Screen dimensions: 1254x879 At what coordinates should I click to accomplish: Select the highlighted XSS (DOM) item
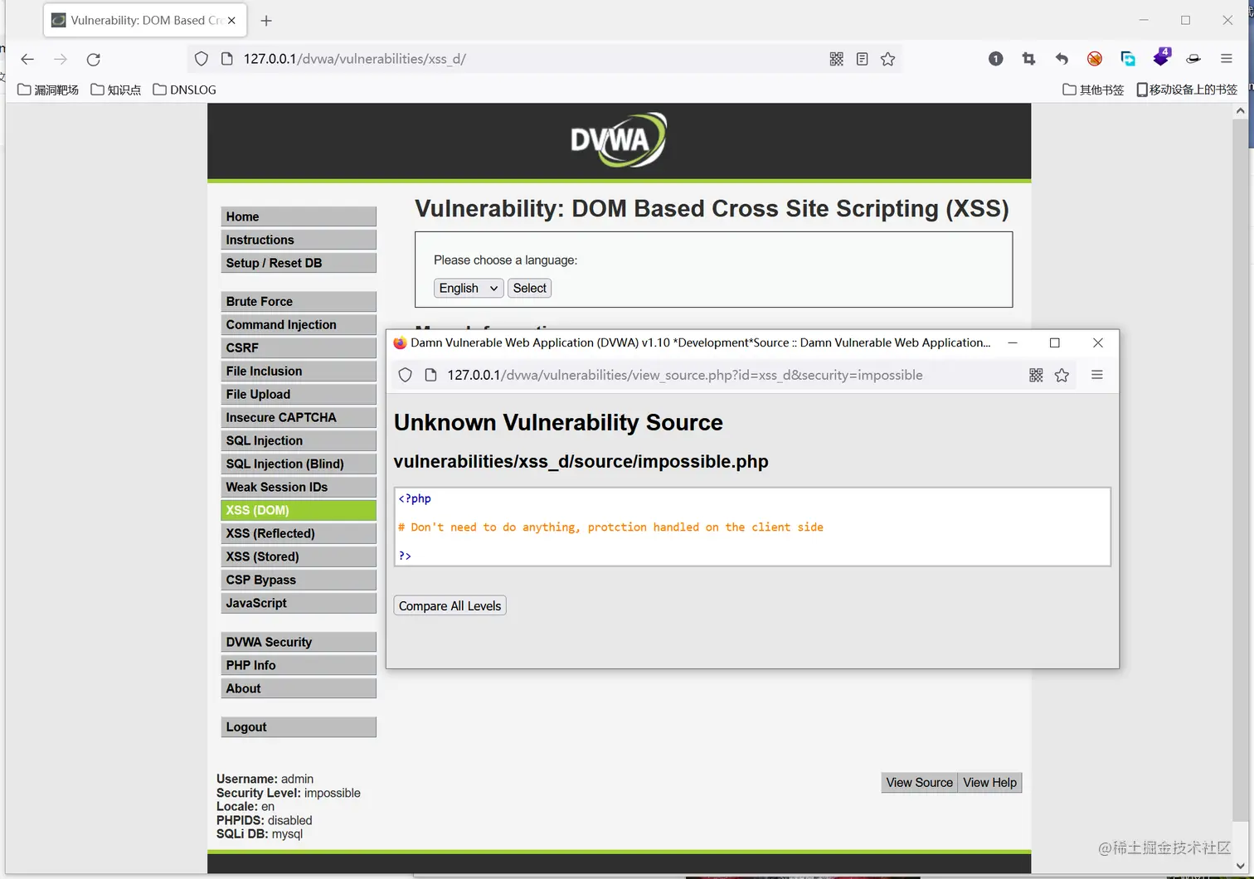[x=299, y=511]
